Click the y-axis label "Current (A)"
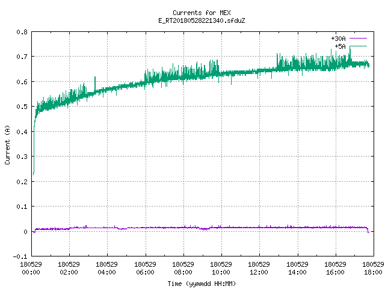The height and width of the screenshot is (289, 385). tap(7, 144)
